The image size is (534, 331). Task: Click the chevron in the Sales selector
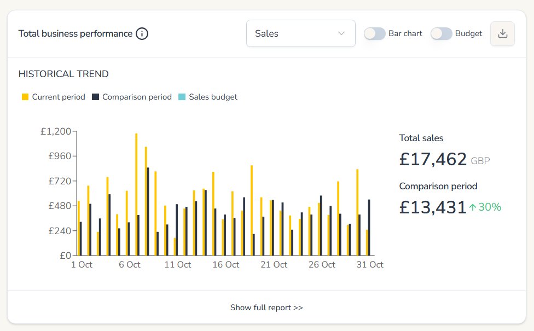click(342, 33)
